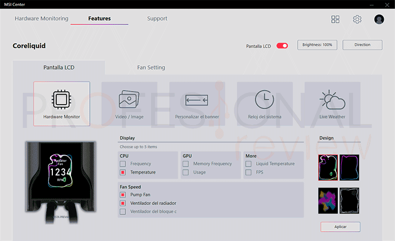
Task: Select the Features tab
Action: (99, 18)
